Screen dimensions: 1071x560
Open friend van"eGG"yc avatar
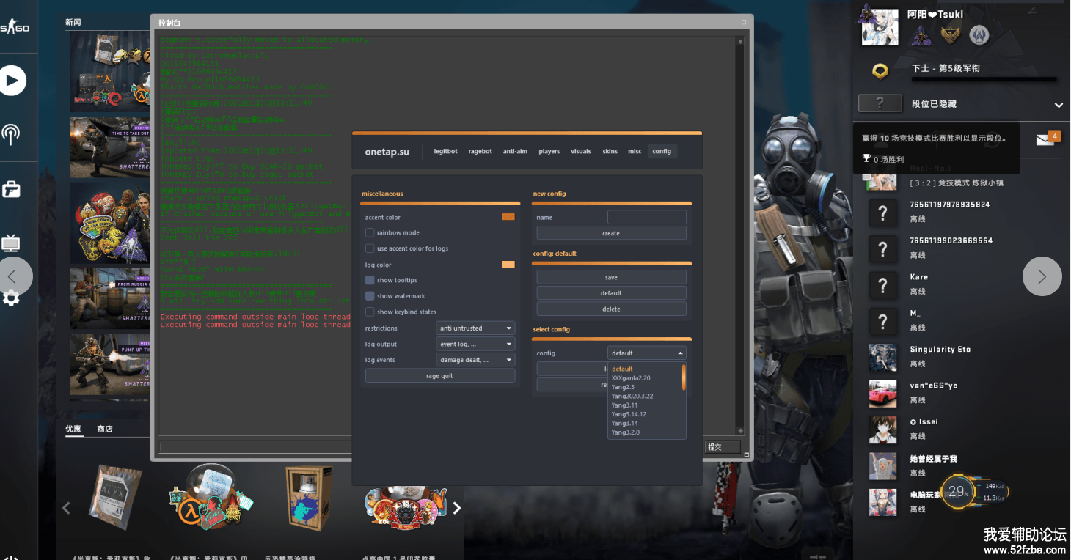click(x=883, y=394)
